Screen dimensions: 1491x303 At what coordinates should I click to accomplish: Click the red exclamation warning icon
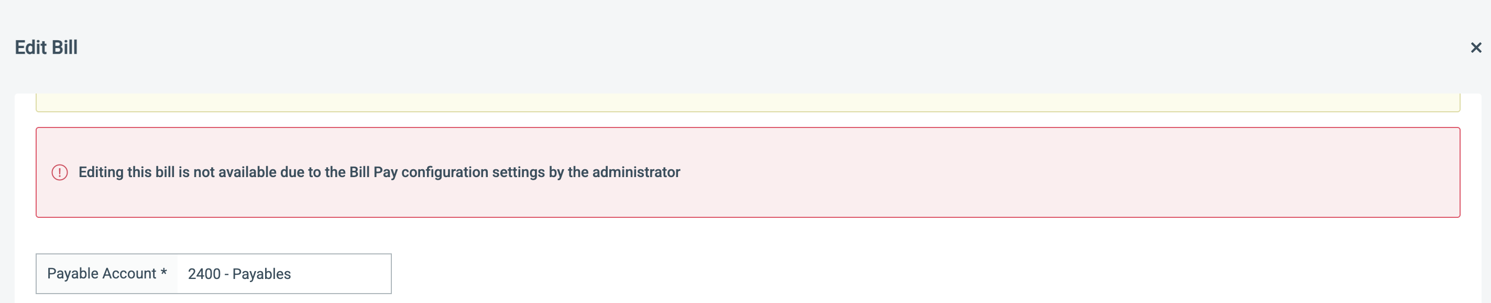pos(60,172)
